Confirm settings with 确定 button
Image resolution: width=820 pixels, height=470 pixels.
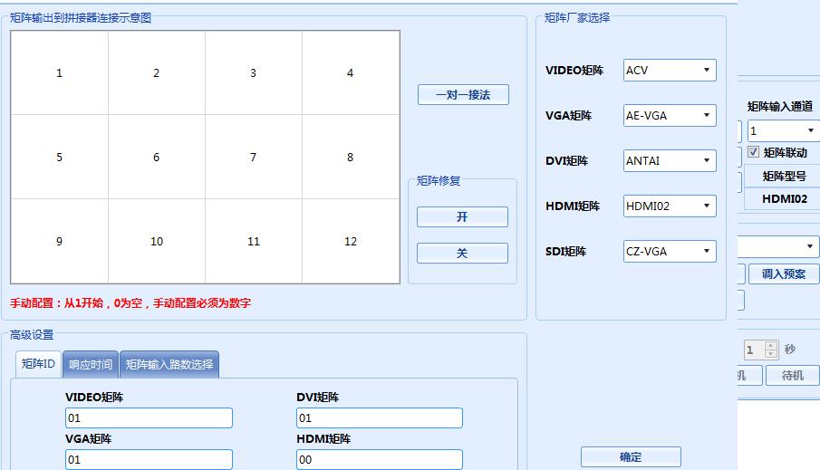631,457
